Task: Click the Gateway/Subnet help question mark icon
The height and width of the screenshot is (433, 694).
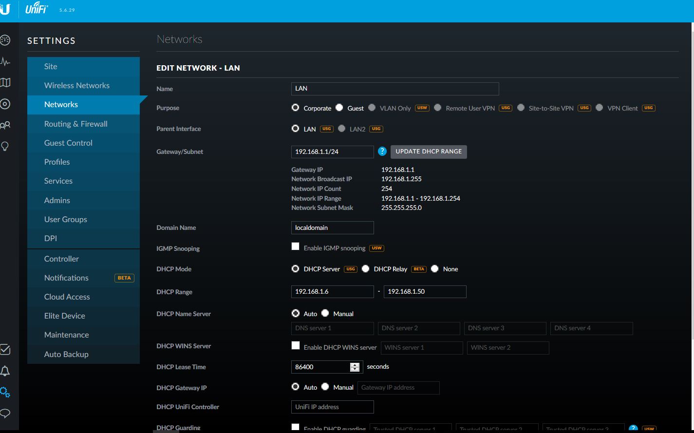Action: pos(382,151)
